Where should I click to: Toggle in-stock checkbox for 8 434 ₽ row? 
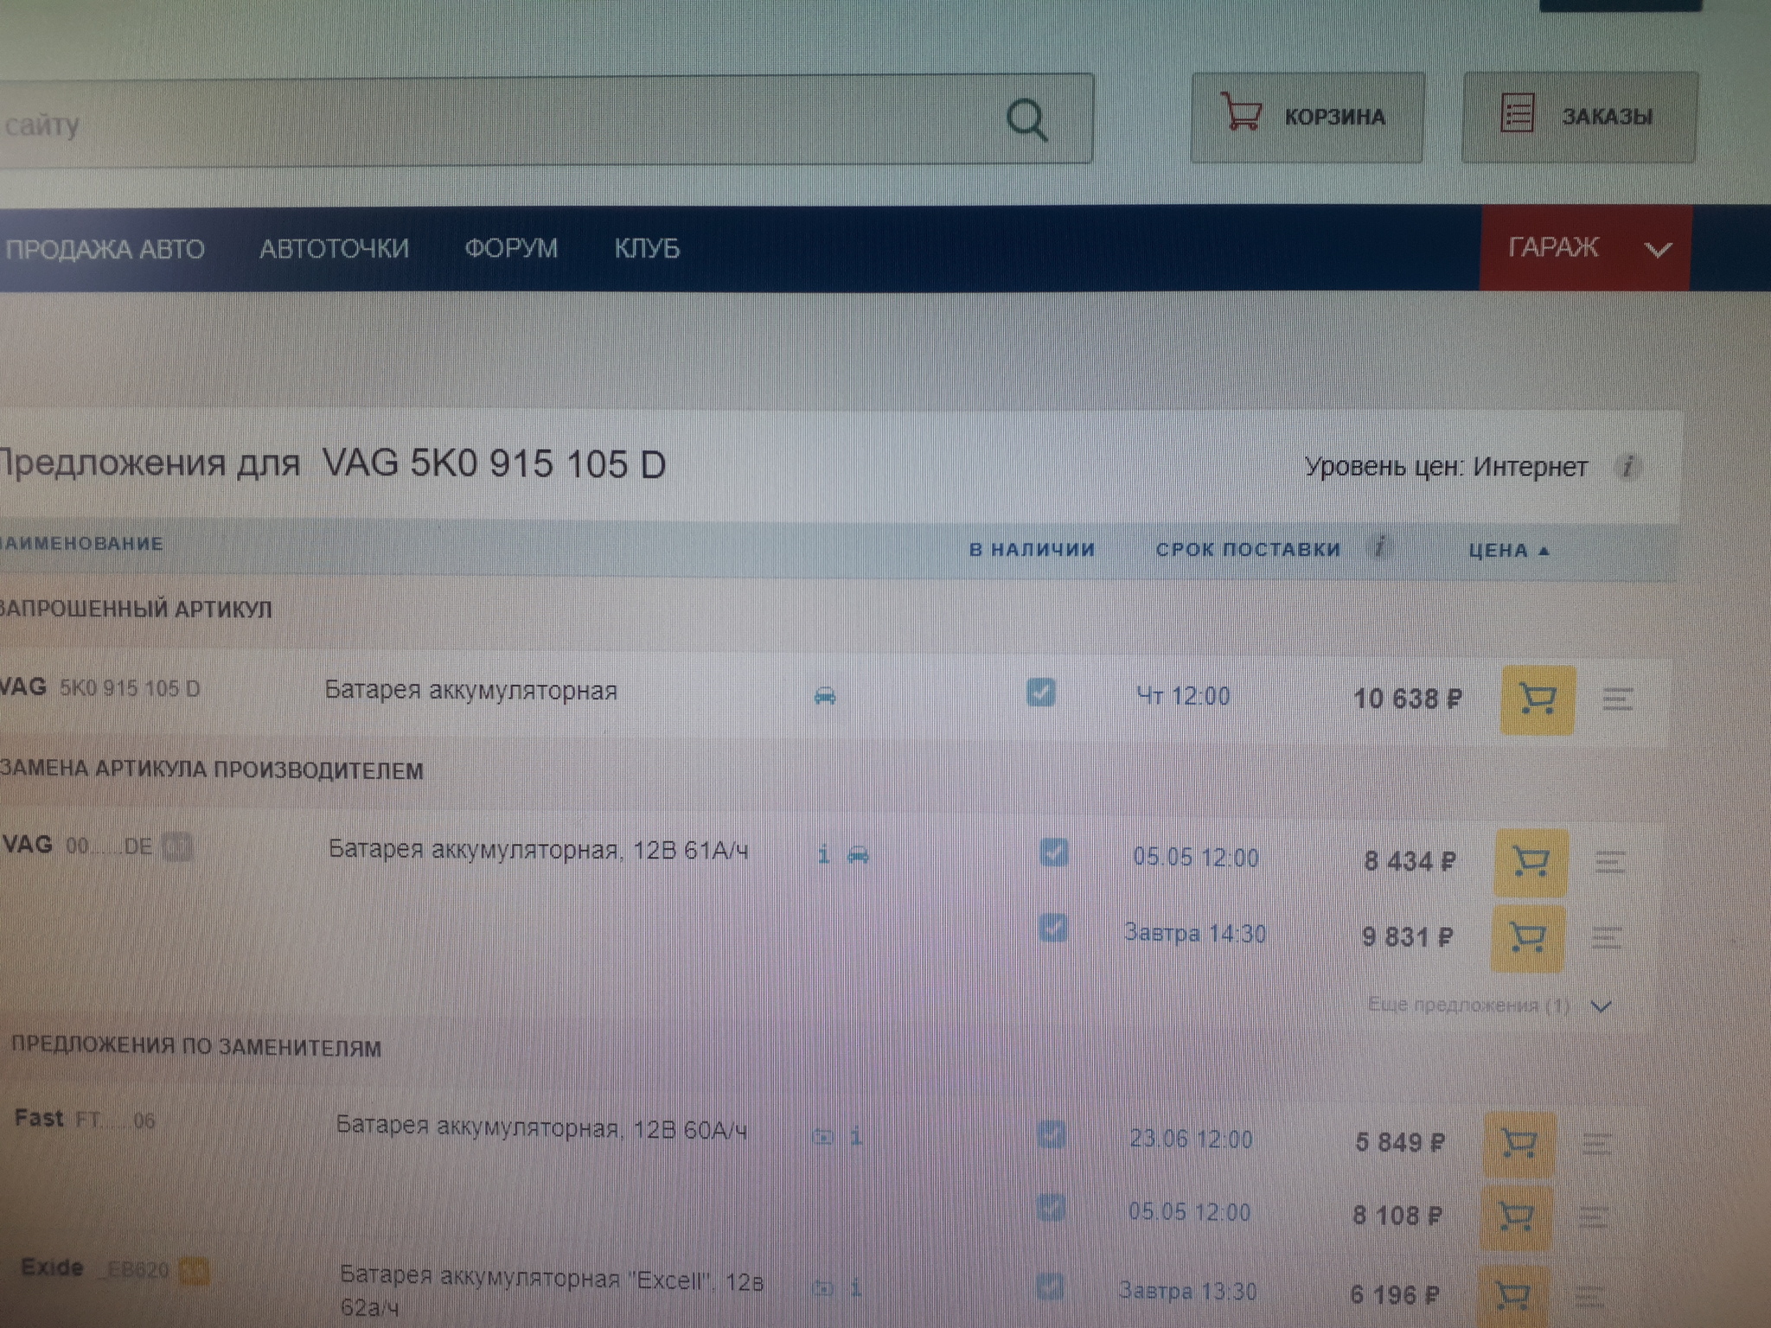pos(1053,853)
